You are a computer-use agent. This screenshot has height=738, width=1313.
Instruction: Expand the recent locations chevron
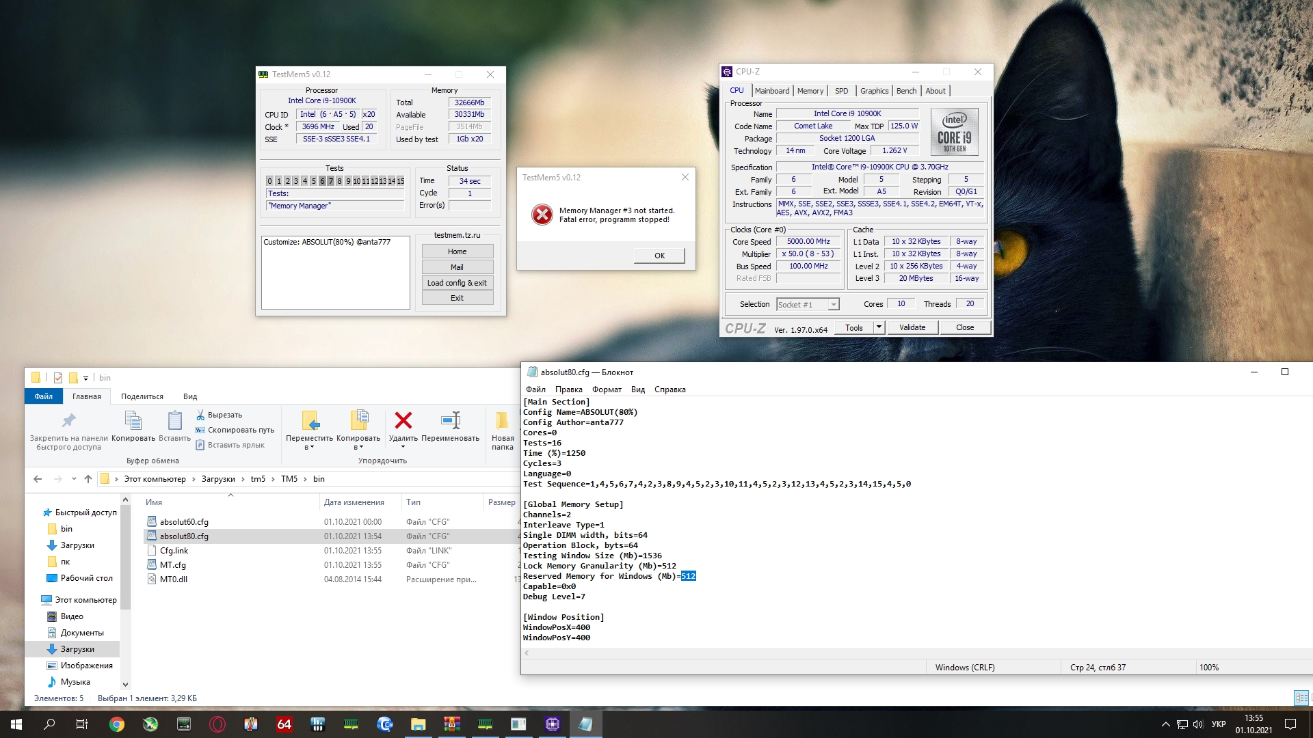coord(74,479)
